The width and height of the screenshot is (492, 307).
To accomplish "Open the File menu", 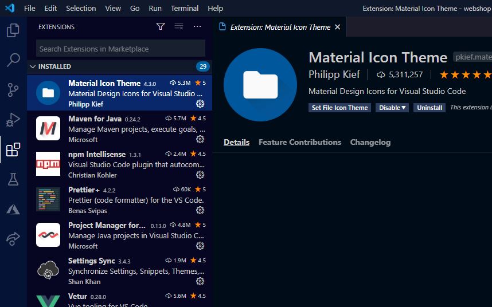I will tap(29, 8).
